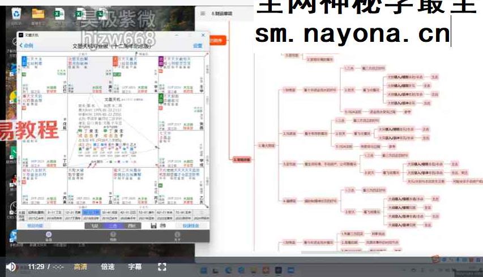Open the blue link at the chart toolbar's left
483x277 pixels.
[35, 226]
